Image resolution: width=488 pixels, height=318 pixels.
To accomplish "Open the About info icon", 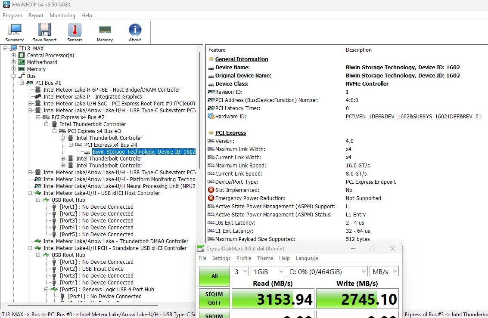I will click(135, 32).
